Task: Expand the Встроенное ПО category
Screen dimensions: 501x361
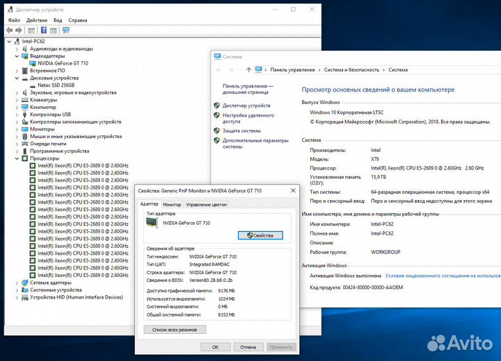Action: coord(17,71)
